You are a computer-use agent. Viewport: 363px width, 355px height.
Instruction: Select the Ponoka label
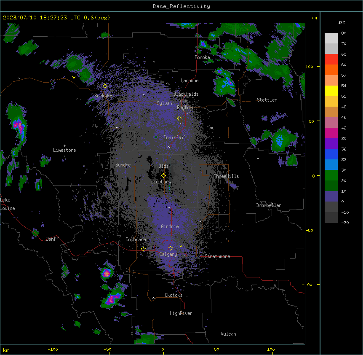(202, 57)
